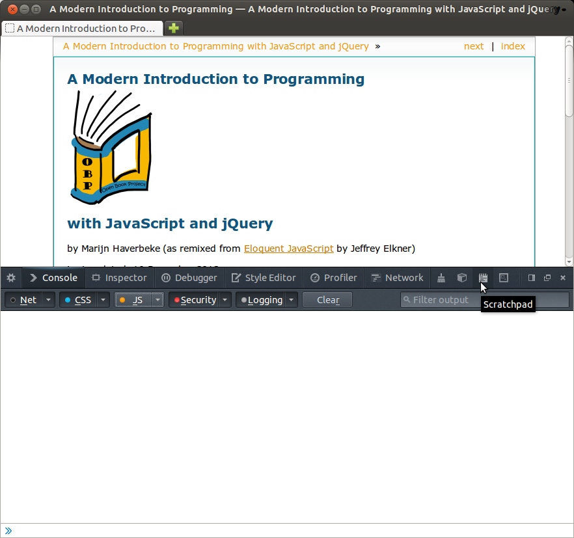
Task: Toggle Responsive Design Mode icon
Action: pyautogui.click(x=504, y=278)
